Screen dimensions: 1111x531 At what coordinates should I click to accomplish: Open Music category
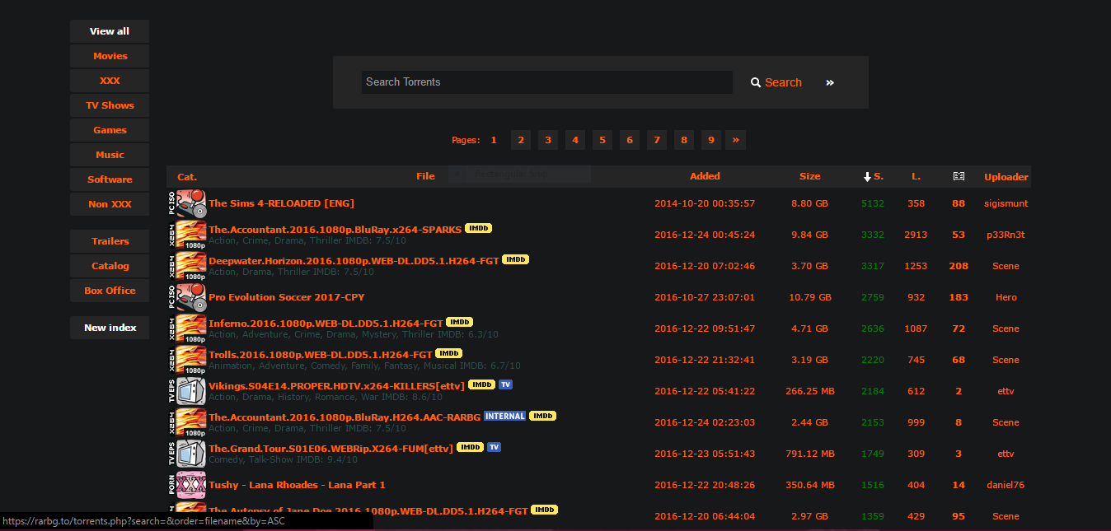click(x=110, y=155)
